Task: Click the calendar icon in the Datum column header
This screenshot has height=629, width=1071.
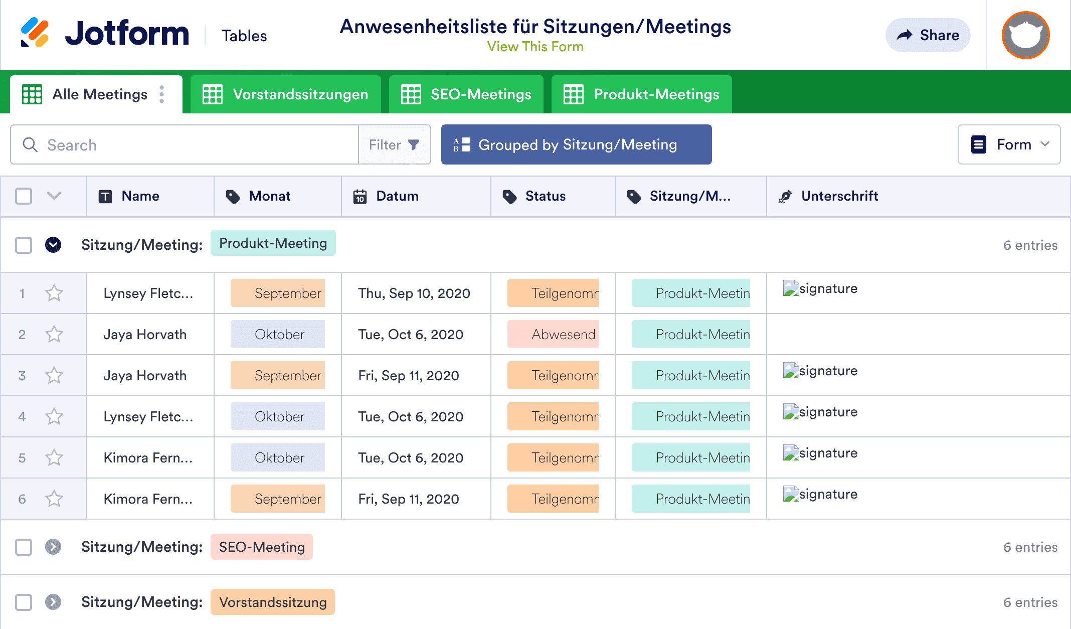Action: 359,196
